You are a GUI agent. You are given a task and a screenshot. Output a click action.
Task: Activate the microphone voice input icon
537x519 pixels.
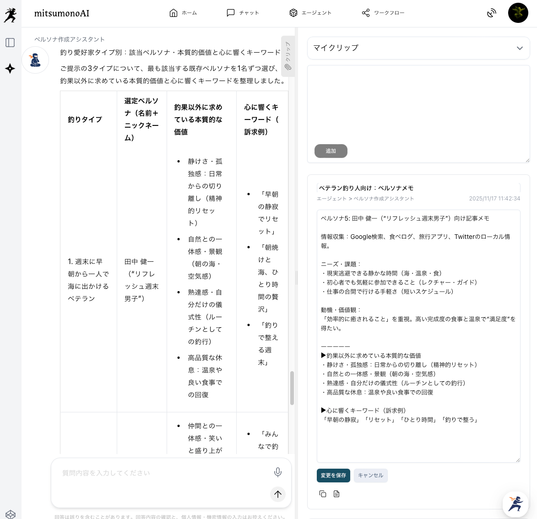277,472
